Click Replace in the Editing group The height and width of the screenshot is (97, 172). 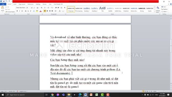click(x=164, y=9)
